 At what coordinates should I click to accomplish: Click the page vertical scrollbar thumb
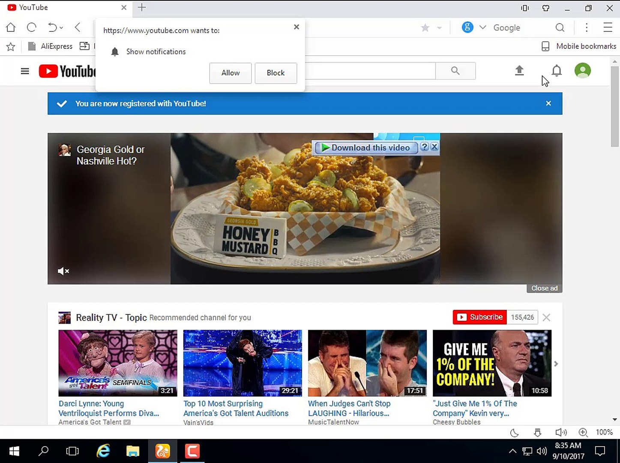(615, 106)
